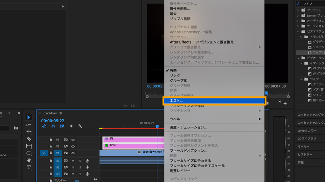The height and width of the screenshot is (182, 325).
Task: Select the Ripple Edit tool
Action: [29, 131]
